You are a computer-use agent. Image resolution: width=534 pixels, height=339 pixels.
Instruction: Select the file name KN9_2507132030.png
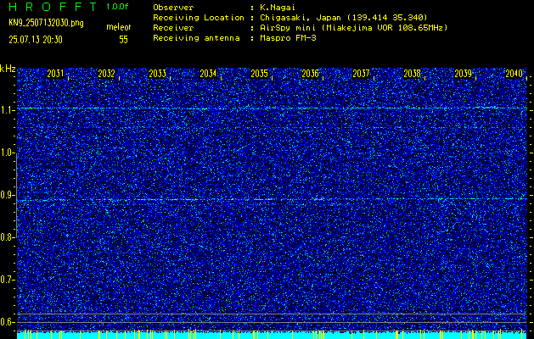click(x=46, y=23)
